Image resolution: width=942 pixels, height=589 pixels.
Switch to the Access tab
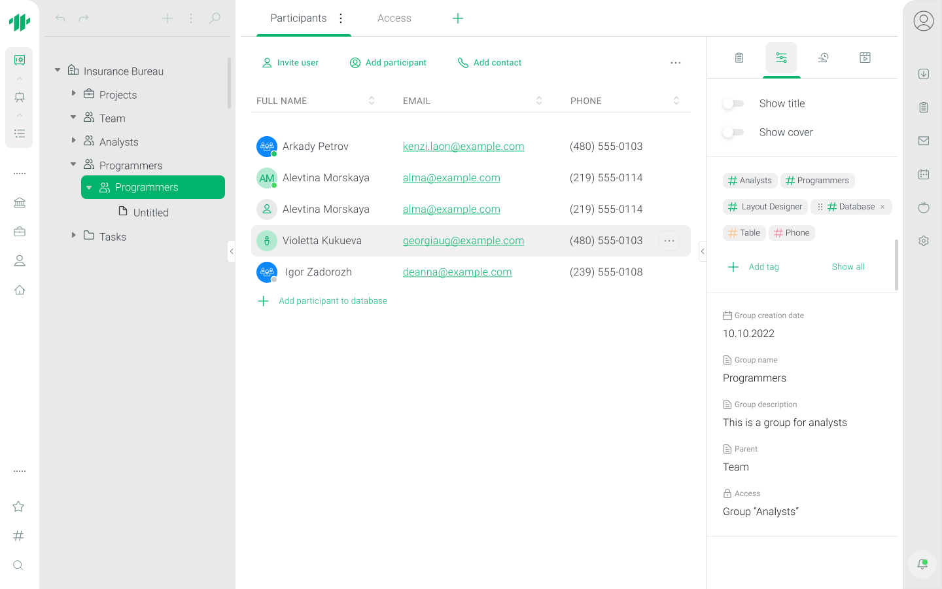click(394, 18)
